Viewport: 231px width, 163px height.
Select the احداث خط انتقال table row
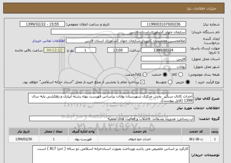[114, 139]
